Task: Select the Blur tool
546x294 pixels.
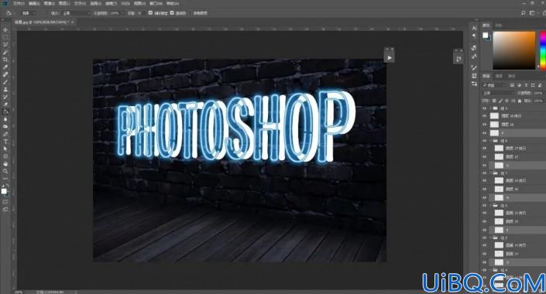Action: point(5,119)
